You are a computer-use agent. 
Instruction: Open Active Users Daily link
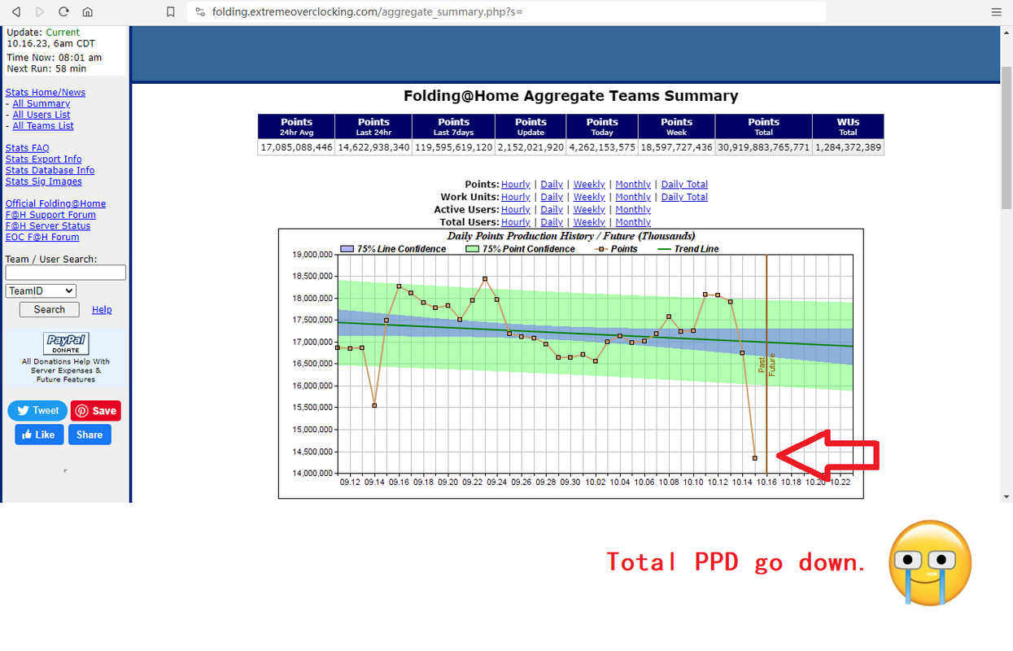click(552, 210)
